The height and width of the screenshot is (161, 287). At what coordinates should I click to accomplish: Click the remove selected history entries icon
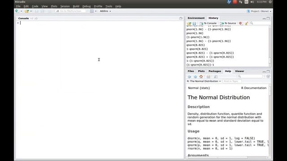[240, 23]
